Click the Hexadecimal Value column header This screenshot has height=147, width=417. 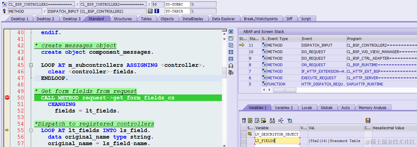394,128
